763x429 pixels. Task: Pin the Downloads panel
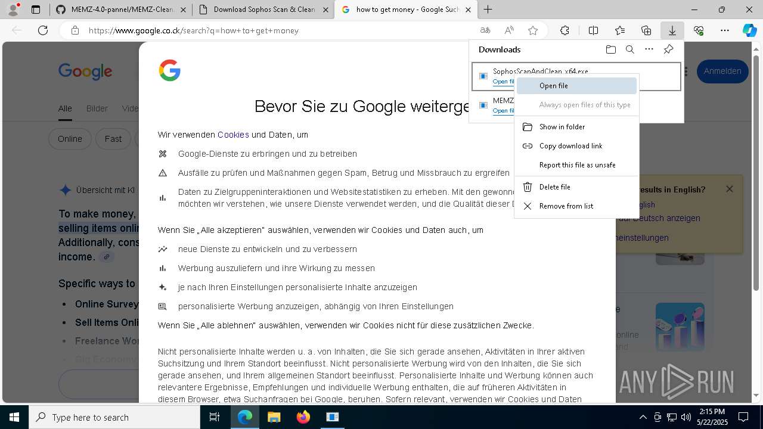668,49
